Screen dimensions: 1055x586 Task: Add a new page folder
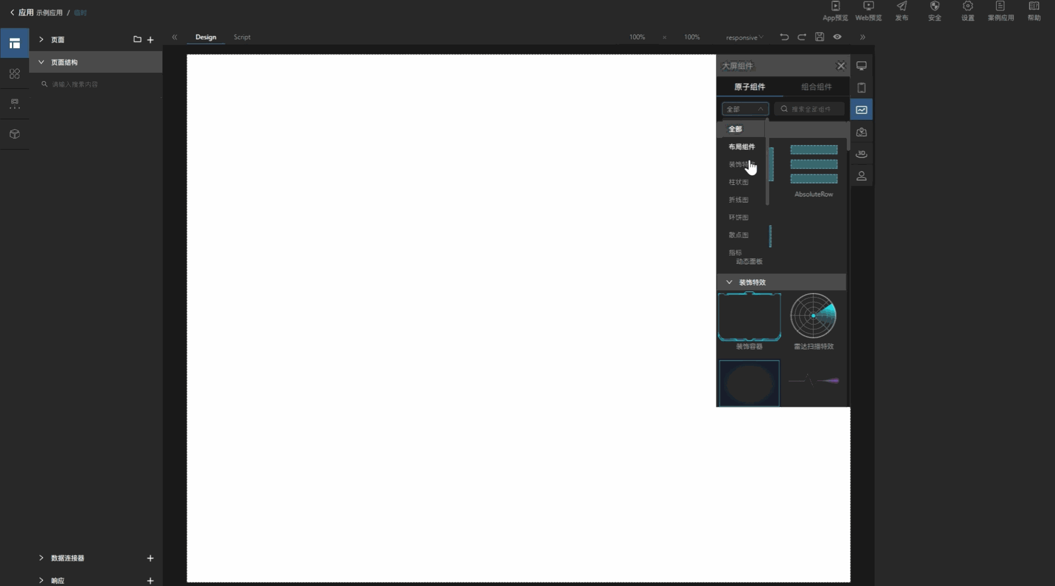[137, 39]
